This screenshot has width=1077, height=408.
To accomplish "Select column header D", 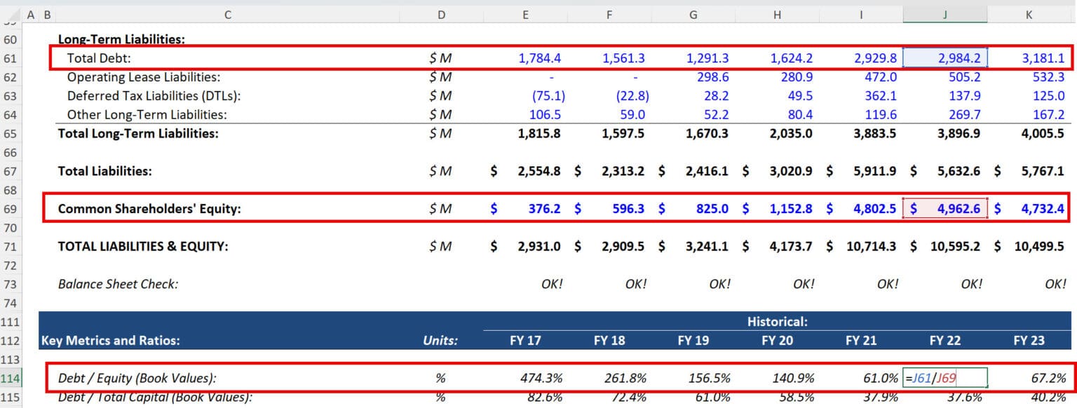I will tap(441, 13).
